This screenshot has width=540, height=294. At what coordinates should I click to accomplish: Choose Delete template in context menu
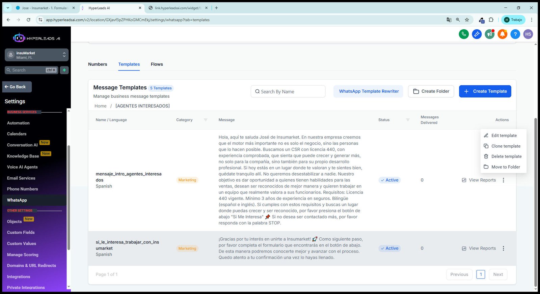point(504,156)
